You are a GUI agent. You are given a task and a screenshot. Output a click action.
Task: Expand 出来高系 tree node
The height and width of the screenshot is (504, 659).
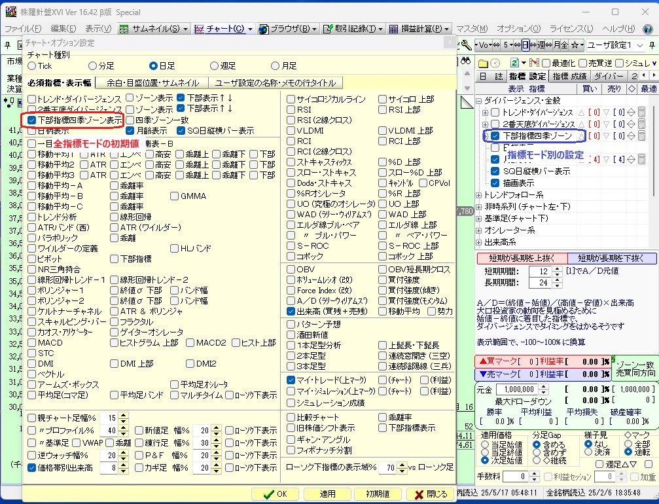pyautogui.click(x=478, y=243)
